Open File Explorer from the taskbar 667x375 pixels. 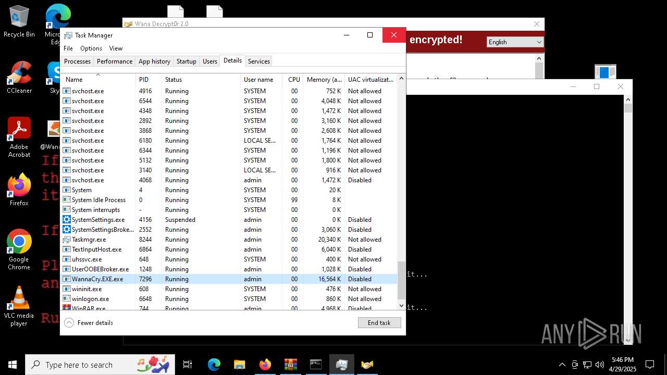pyautogui.click(x=239, y=365)
